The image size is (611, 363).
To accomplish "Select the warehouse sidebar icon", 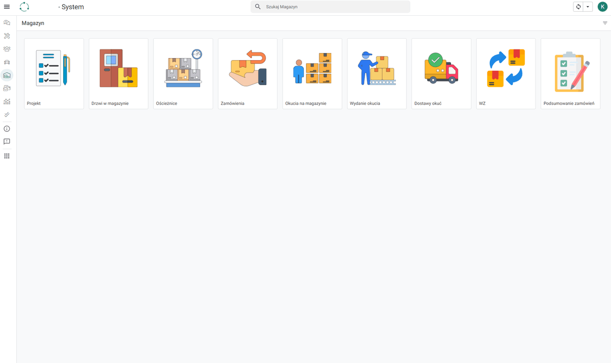I will point(7,75).
